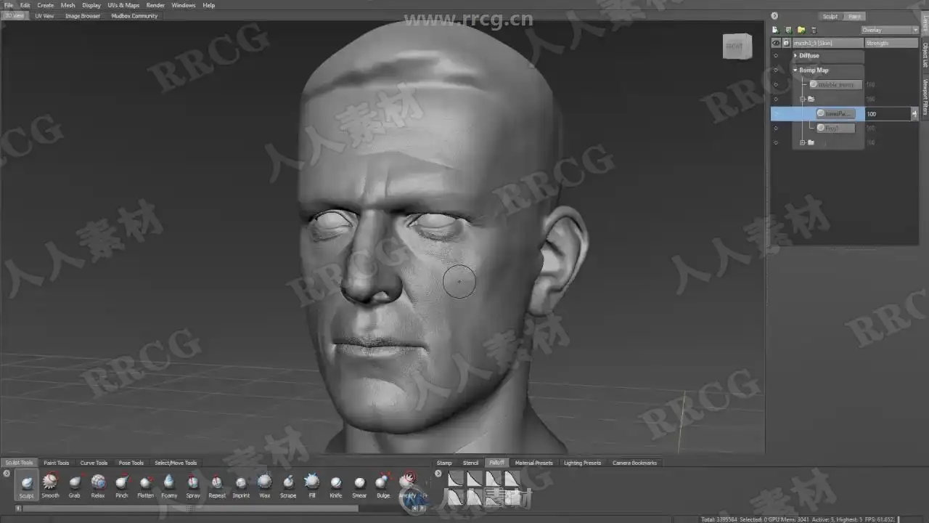Click arrow button beside strength value 100
This screenshot has height=523, width=929.
point(914,113)
